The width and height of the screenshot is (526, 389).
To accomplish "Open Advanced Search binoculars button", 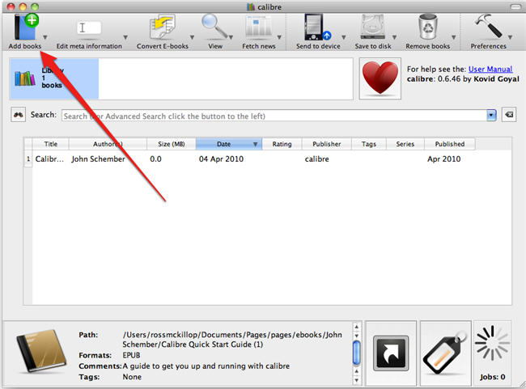I will coord(18,115).
